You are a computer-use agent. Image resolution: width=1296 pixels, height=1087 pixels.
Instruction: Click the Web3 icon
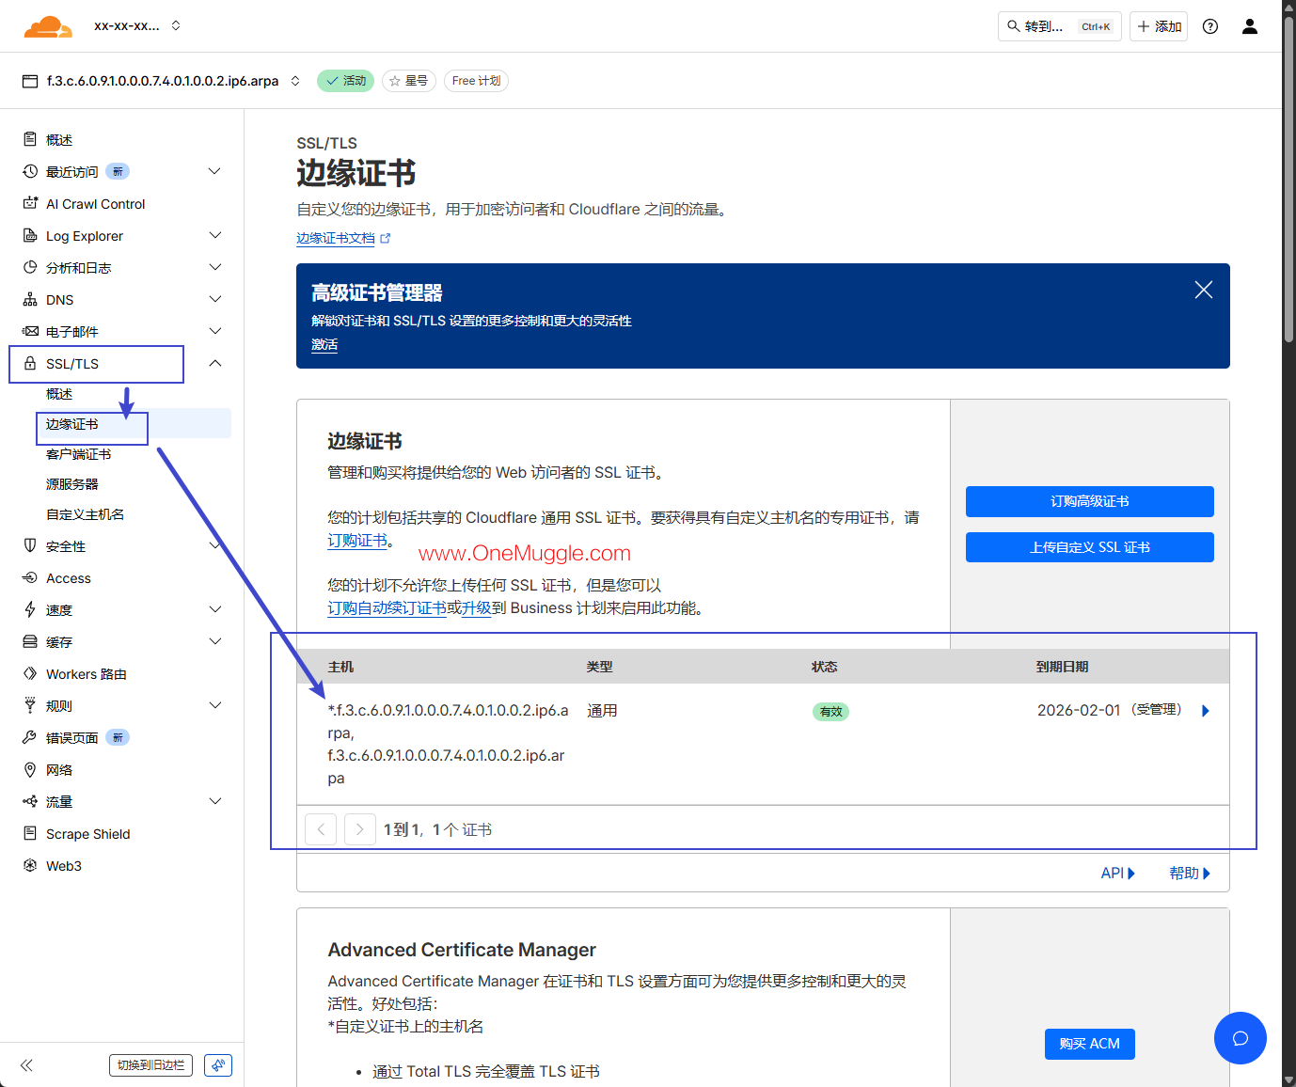tap(30, 865)
